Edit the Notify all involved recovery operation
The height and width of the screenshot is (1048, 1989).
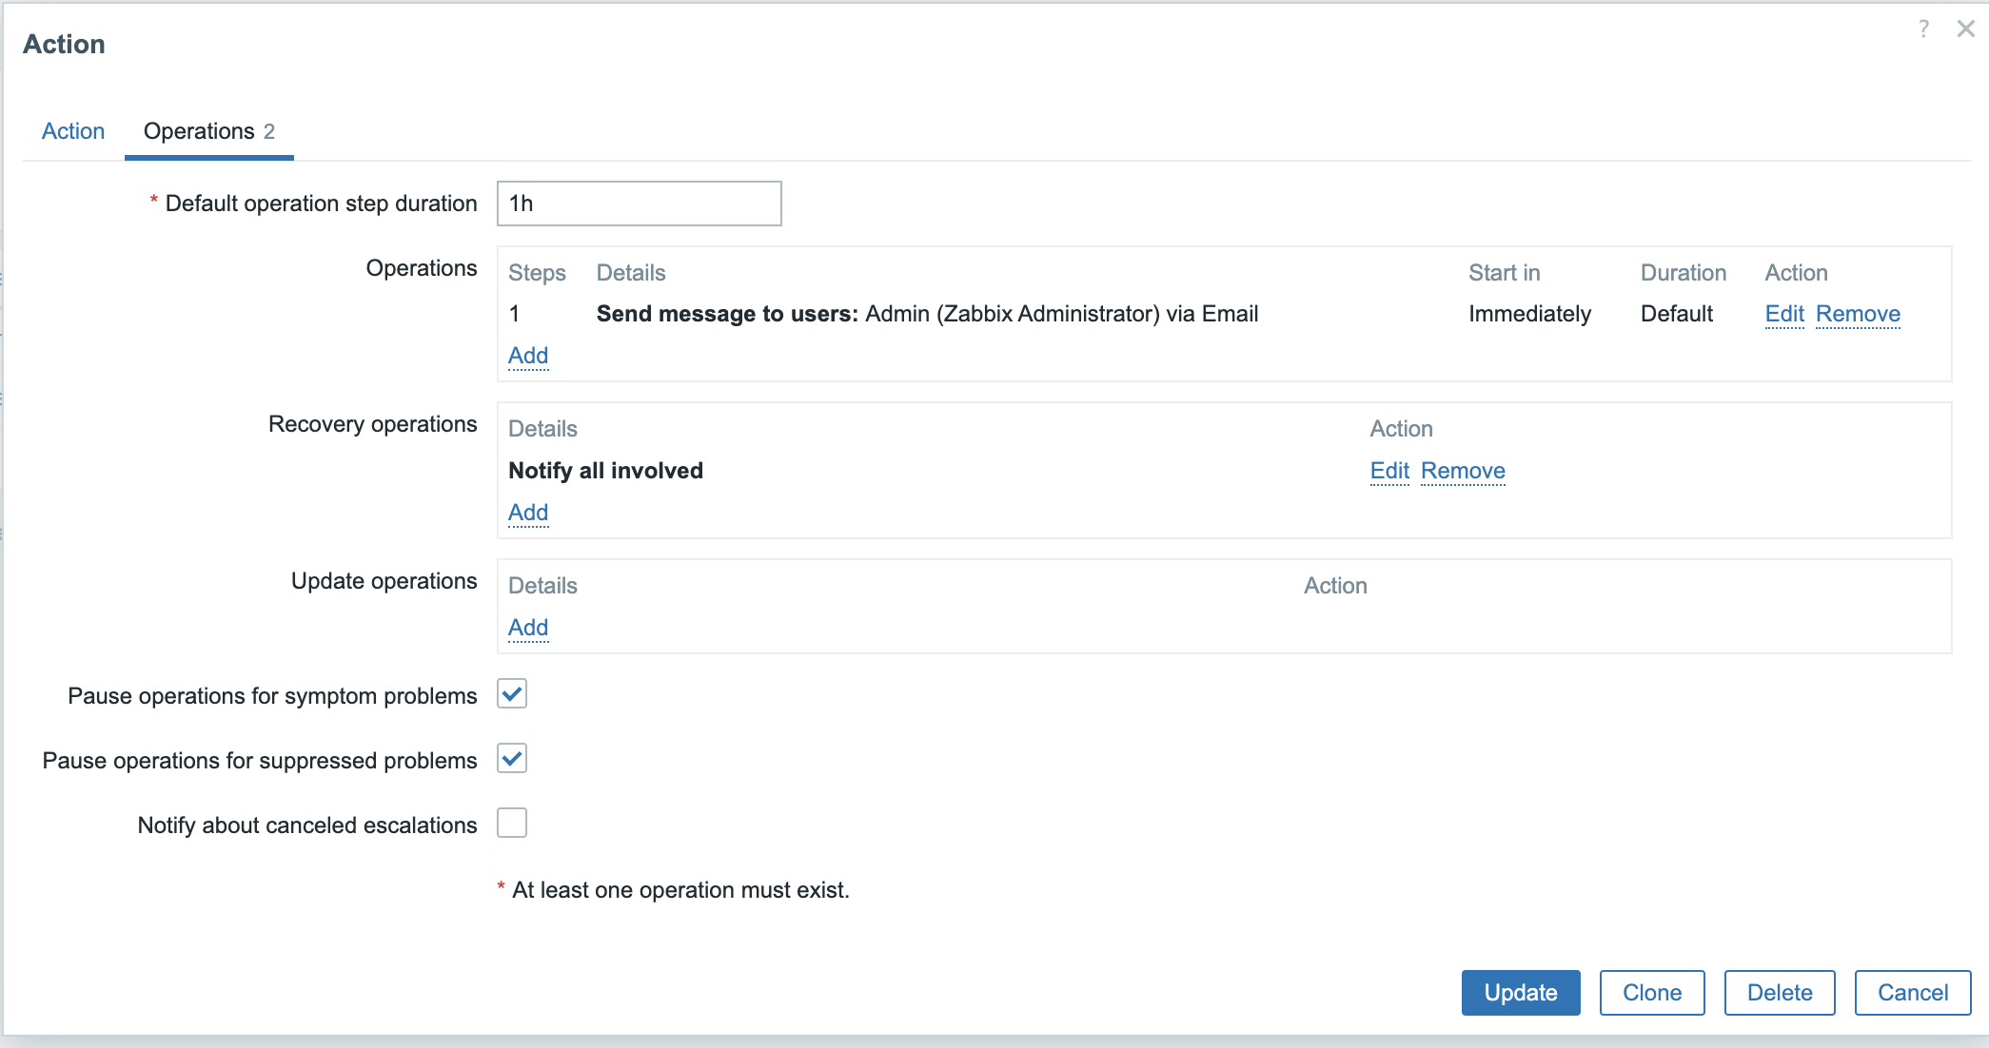pyautogui.click(x=1388, y=471)
